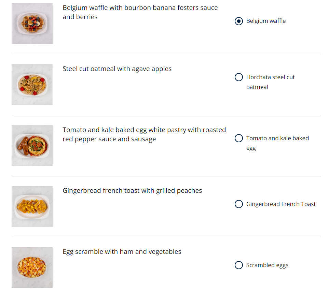329x290 pixels.
Task: Click the egg scramble dish thumbnail
Action: pyautogui.click(x=32, y=267)
